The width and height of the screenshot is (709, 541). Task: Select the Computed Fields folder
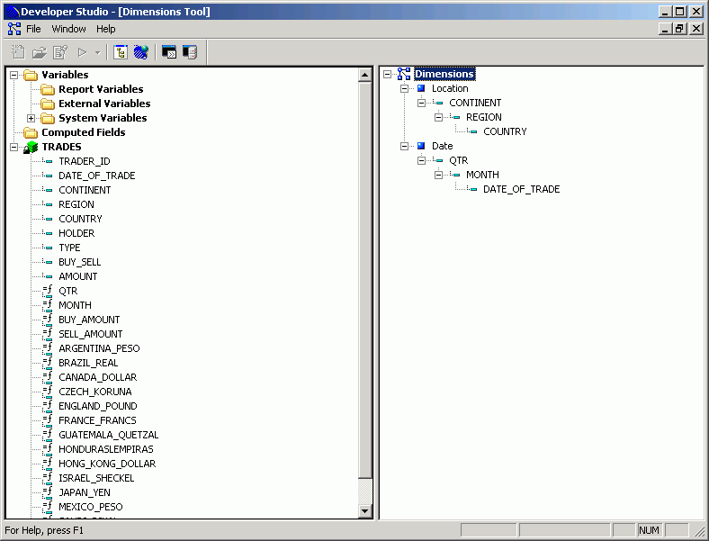point(83,132)
